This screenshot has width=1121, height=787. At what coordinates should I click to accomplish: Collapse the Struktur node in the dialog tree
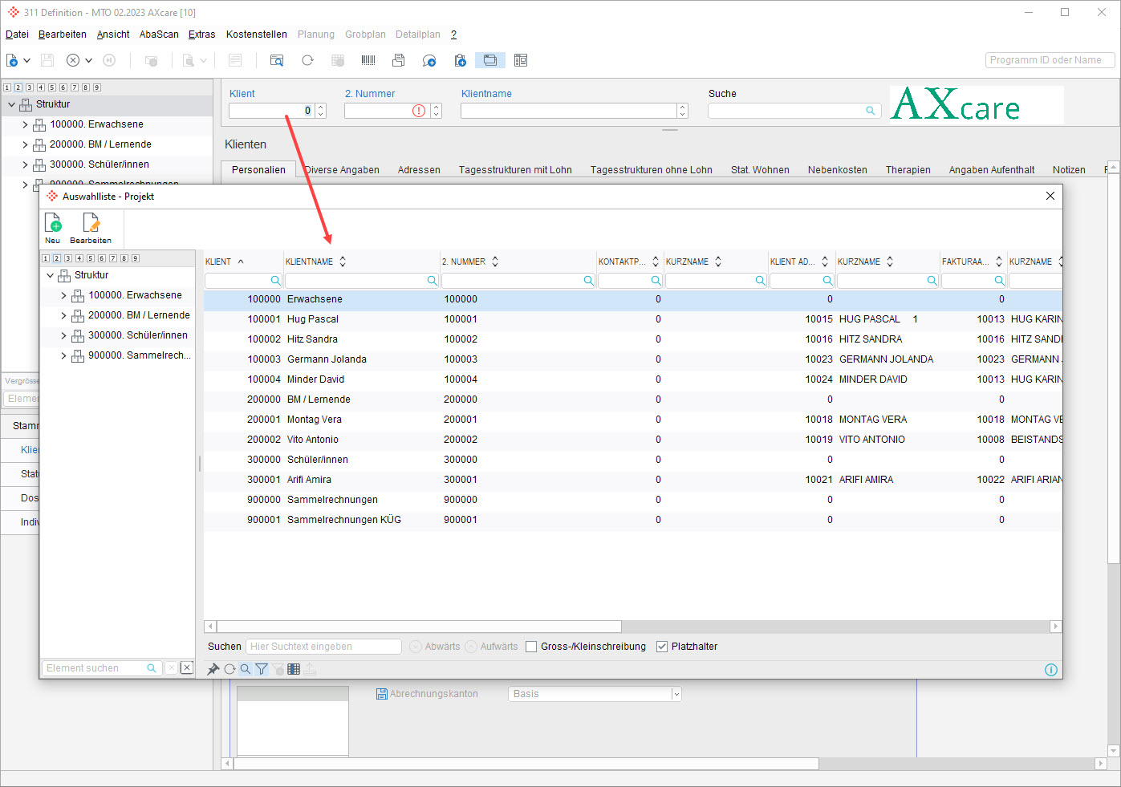(50, 275)
